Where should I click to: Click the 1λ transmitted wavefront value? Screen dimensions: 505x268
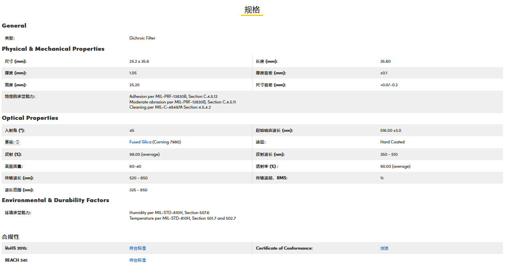tap(382, 178)
